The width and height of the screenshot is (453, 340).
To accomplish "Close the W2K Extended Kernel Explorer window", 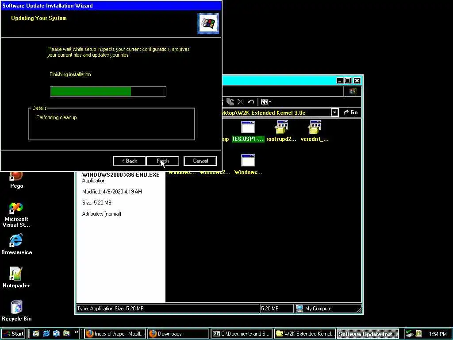I will (x=357, y=81).
